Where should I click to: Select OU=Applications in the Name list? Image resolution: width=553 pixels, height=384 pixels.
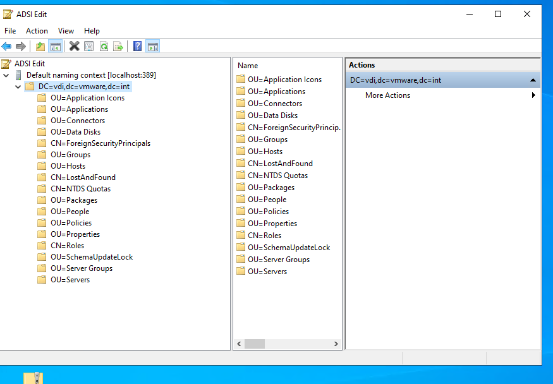pos(277,92)
